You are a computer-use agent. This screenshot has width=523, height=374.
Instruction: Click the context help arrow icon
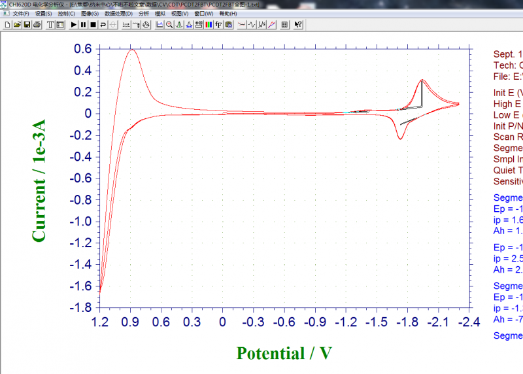298,25
